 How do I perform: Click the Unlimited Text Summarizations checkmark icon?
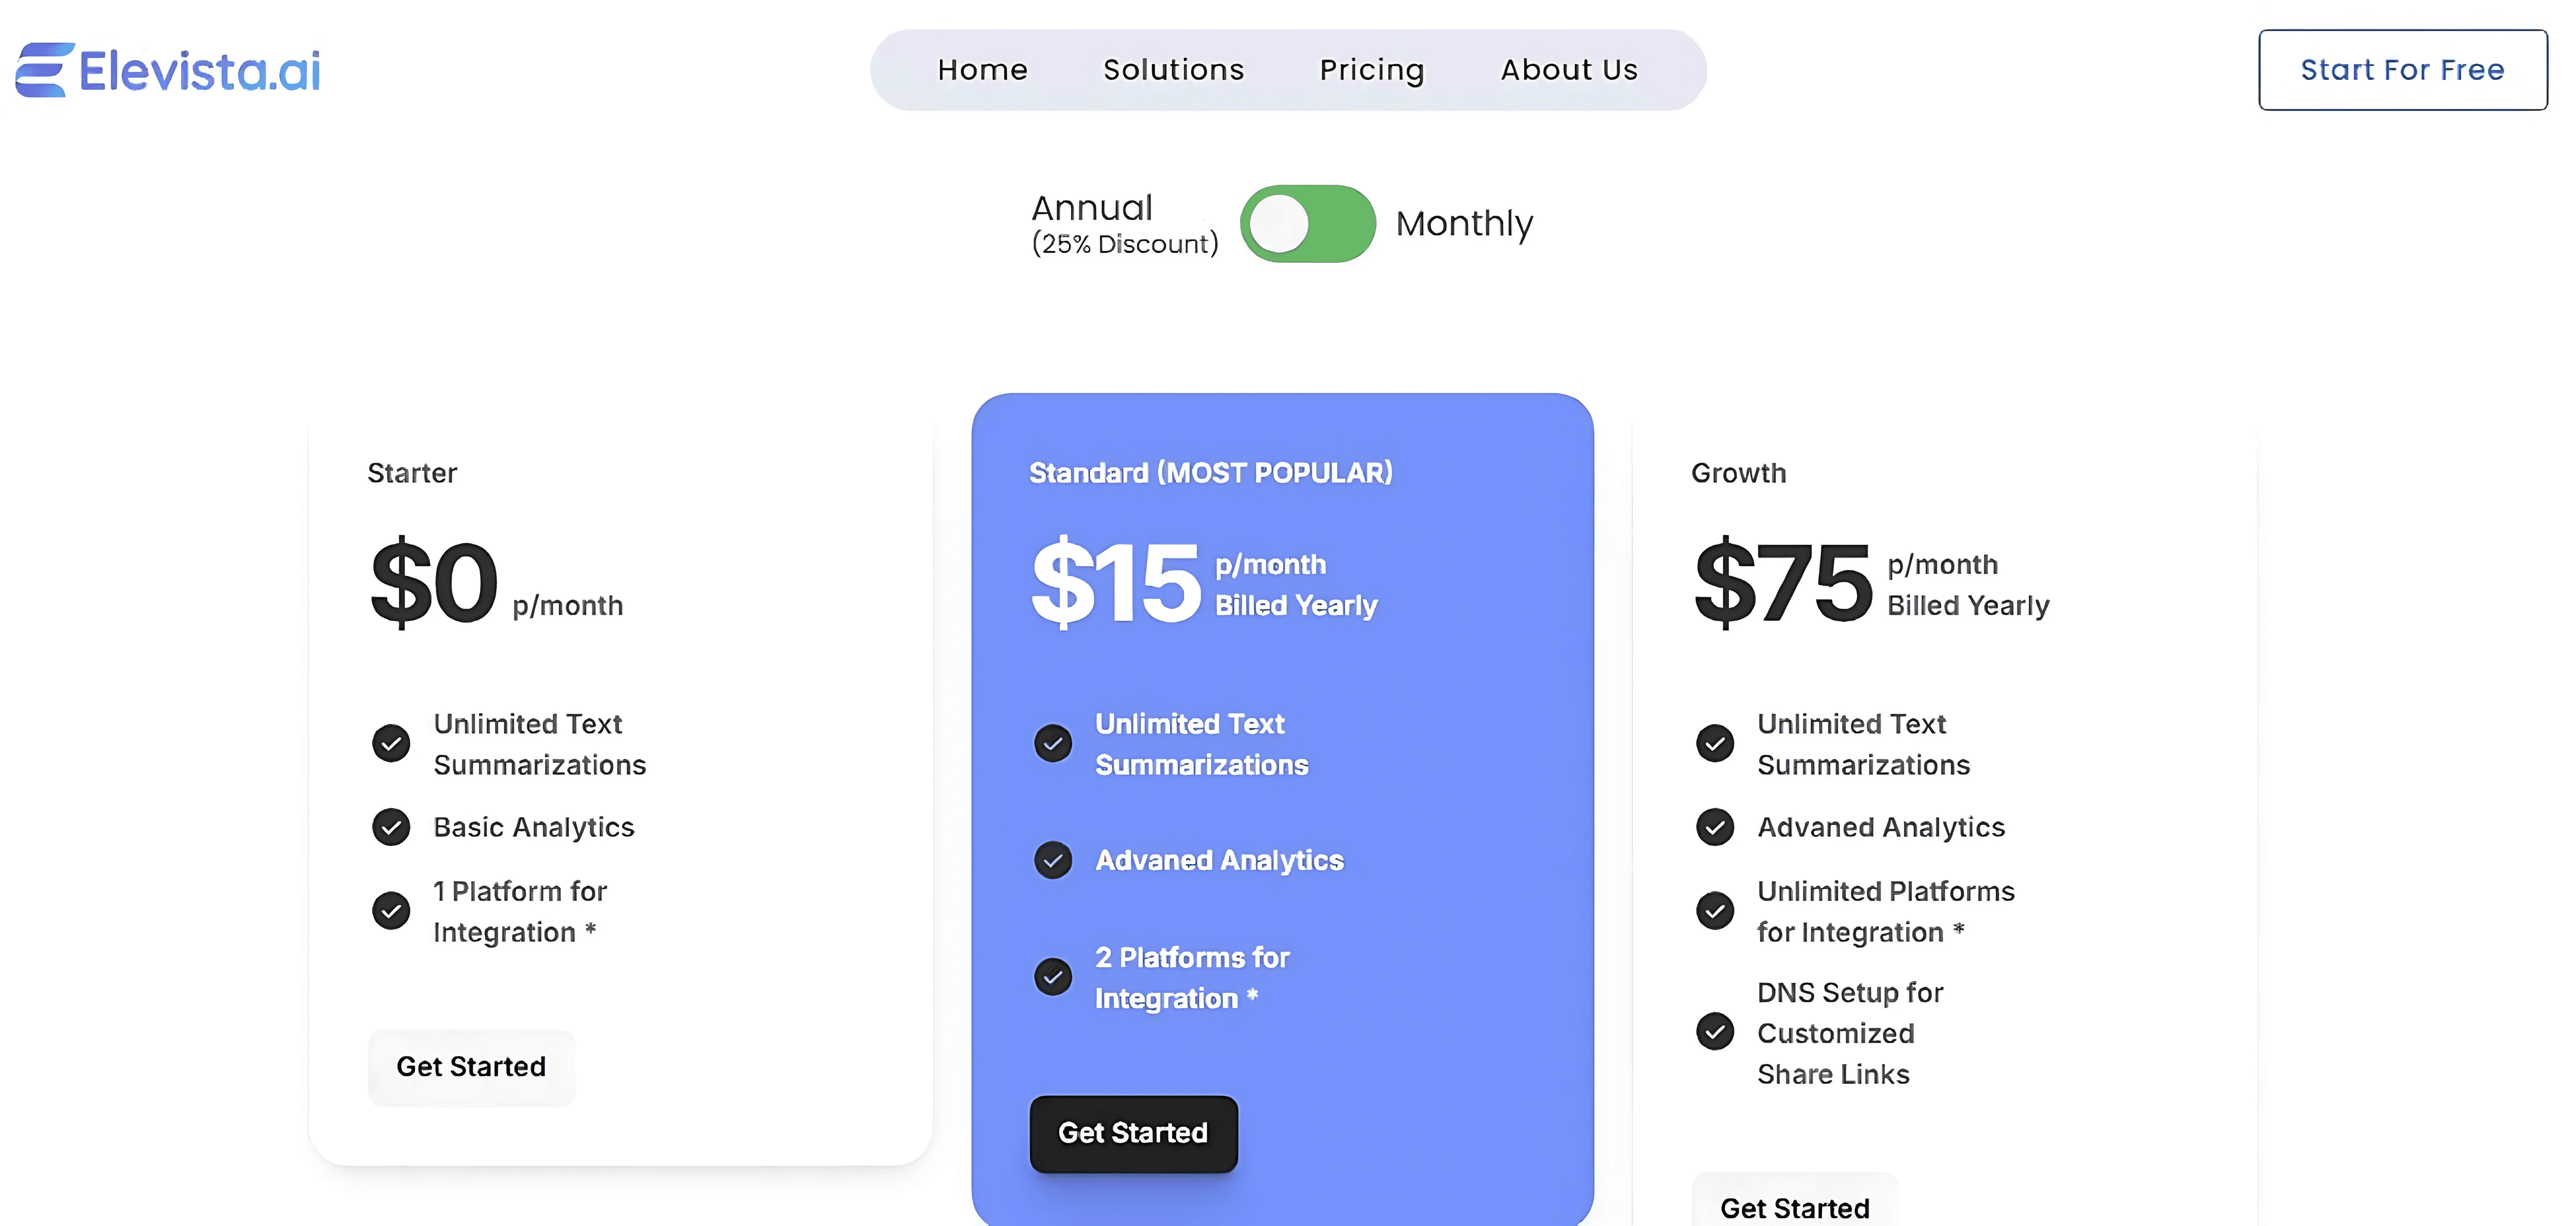(x=391, y=743)
